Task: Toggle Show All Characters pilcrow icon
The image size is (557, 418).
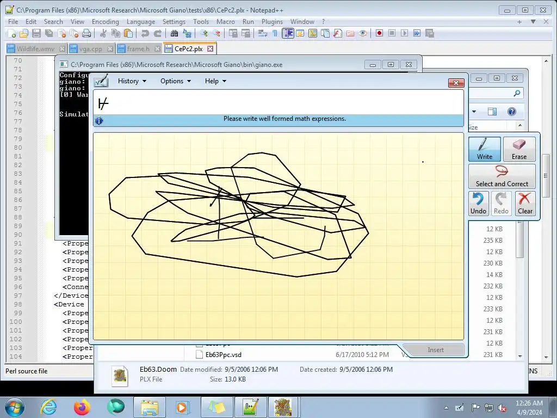Action: pos(275,33)
